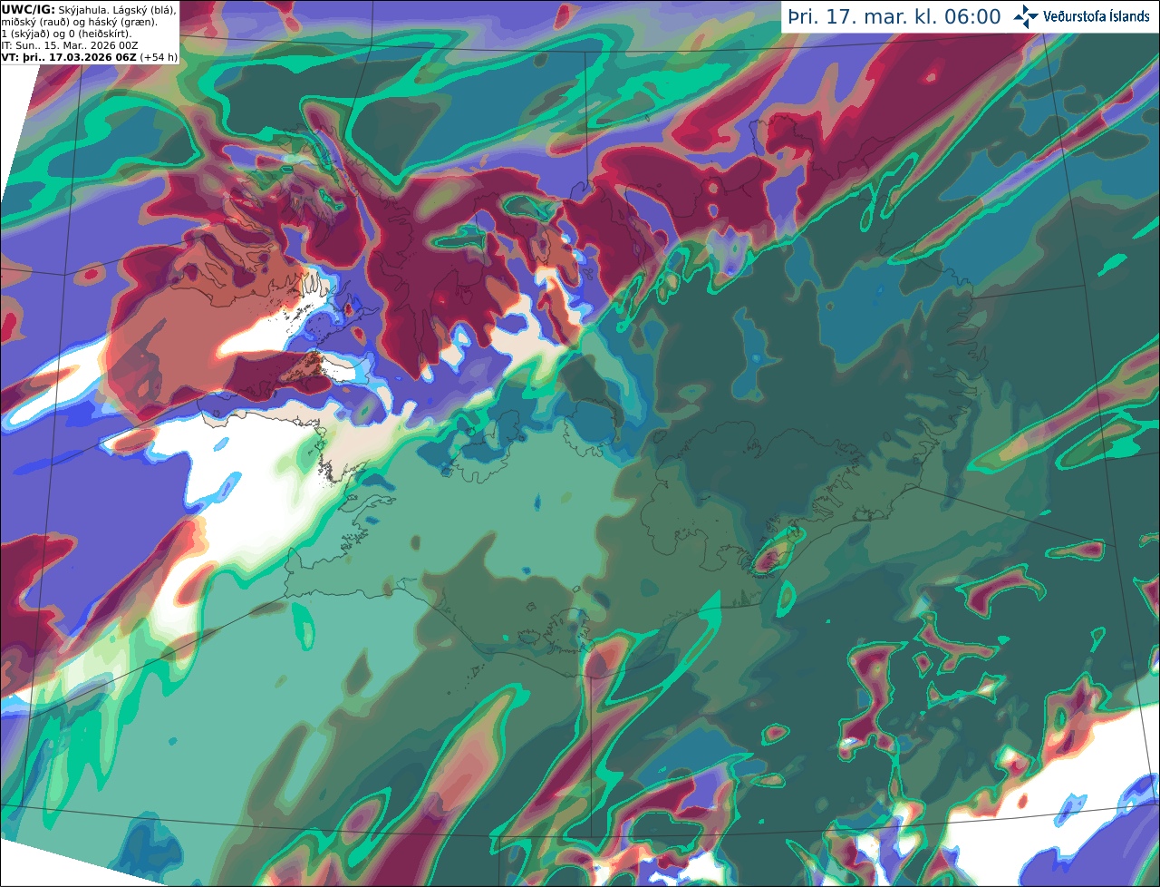Viewport: 1160px width, 887px height.
Task: Click the 'UWC/IG:' legend heading
Action: tap(27, 9)
